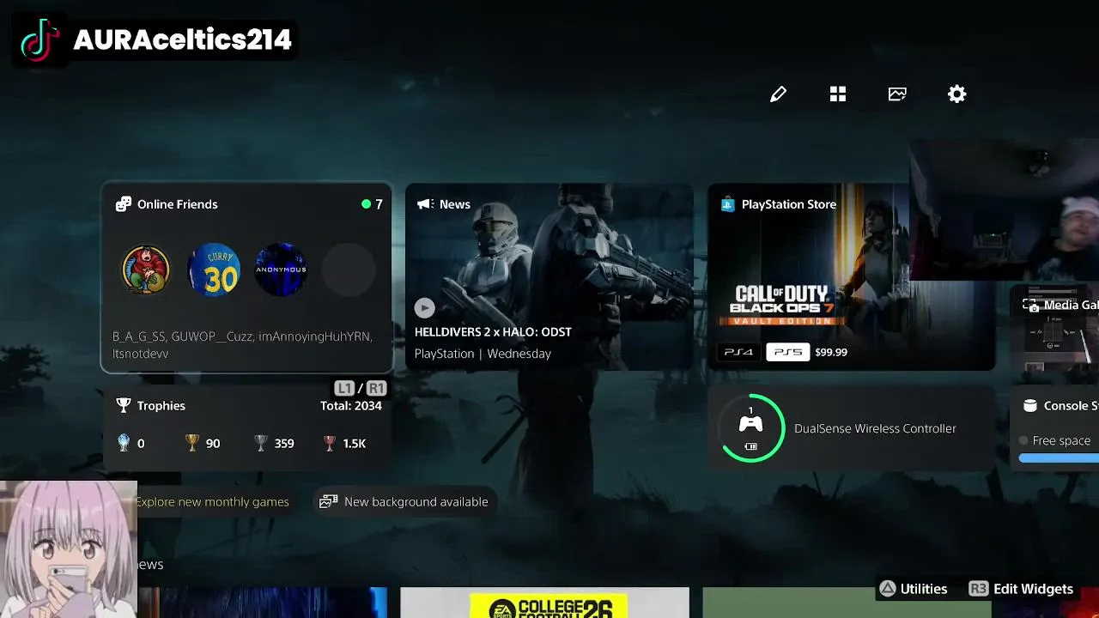Click the anime girl avatar overlay
This screenshot has height=618, width=1099.
click(68, 549)
